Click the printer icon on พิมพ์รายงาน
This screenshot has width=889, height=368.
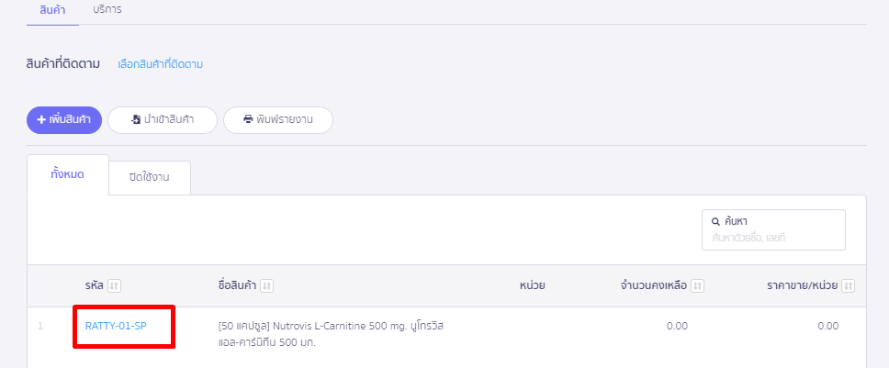click(248, 120)
